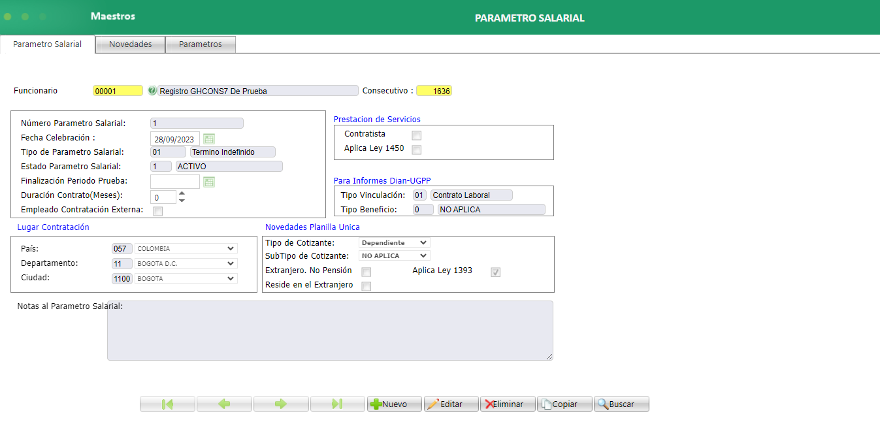Switch to the Novedades tab
This screenshot has width=880, height=426.
click(x=131, y=44)
